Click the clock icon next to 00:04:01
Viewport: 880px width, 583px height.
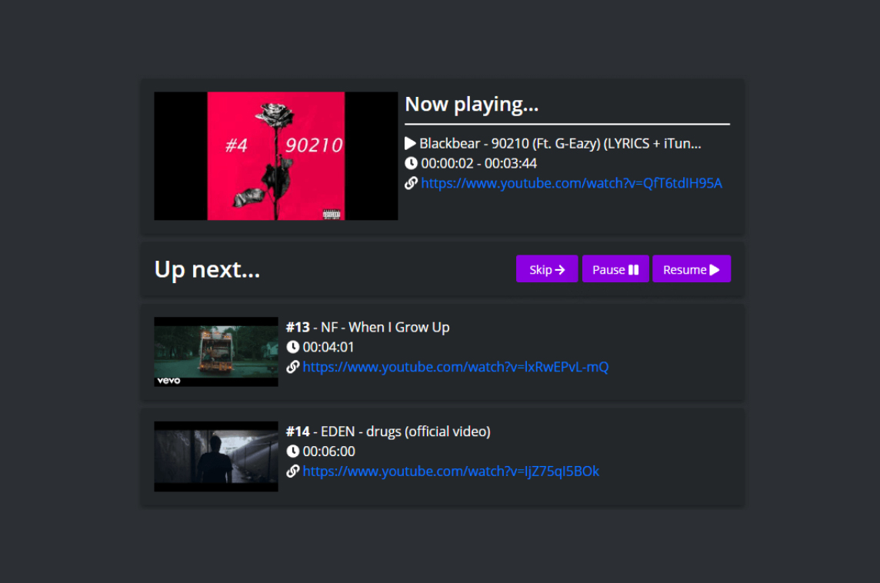292,348
